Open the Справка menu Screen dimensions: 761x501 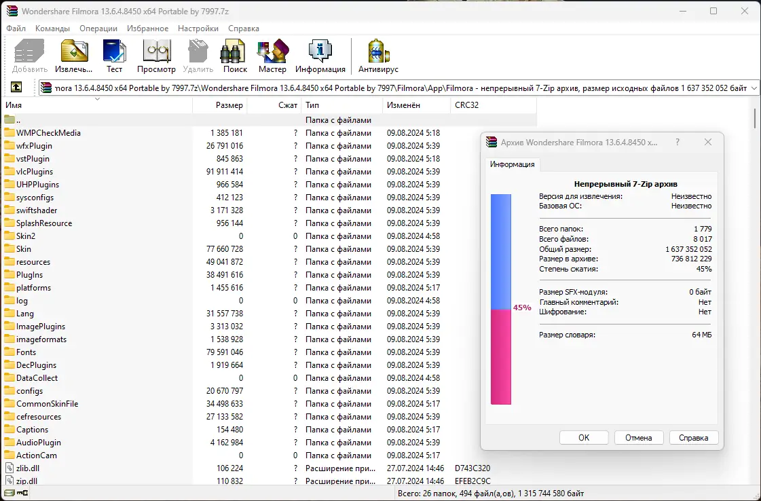pyautogui.click(x=244, y=28)
